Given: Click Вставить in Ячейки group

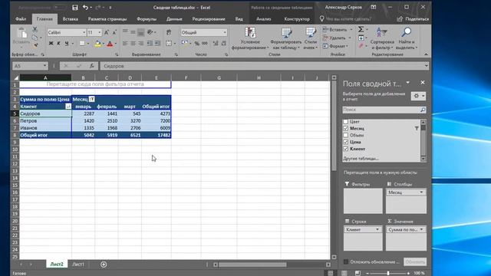Looking at the screenshot, I should tap(338, 30).
